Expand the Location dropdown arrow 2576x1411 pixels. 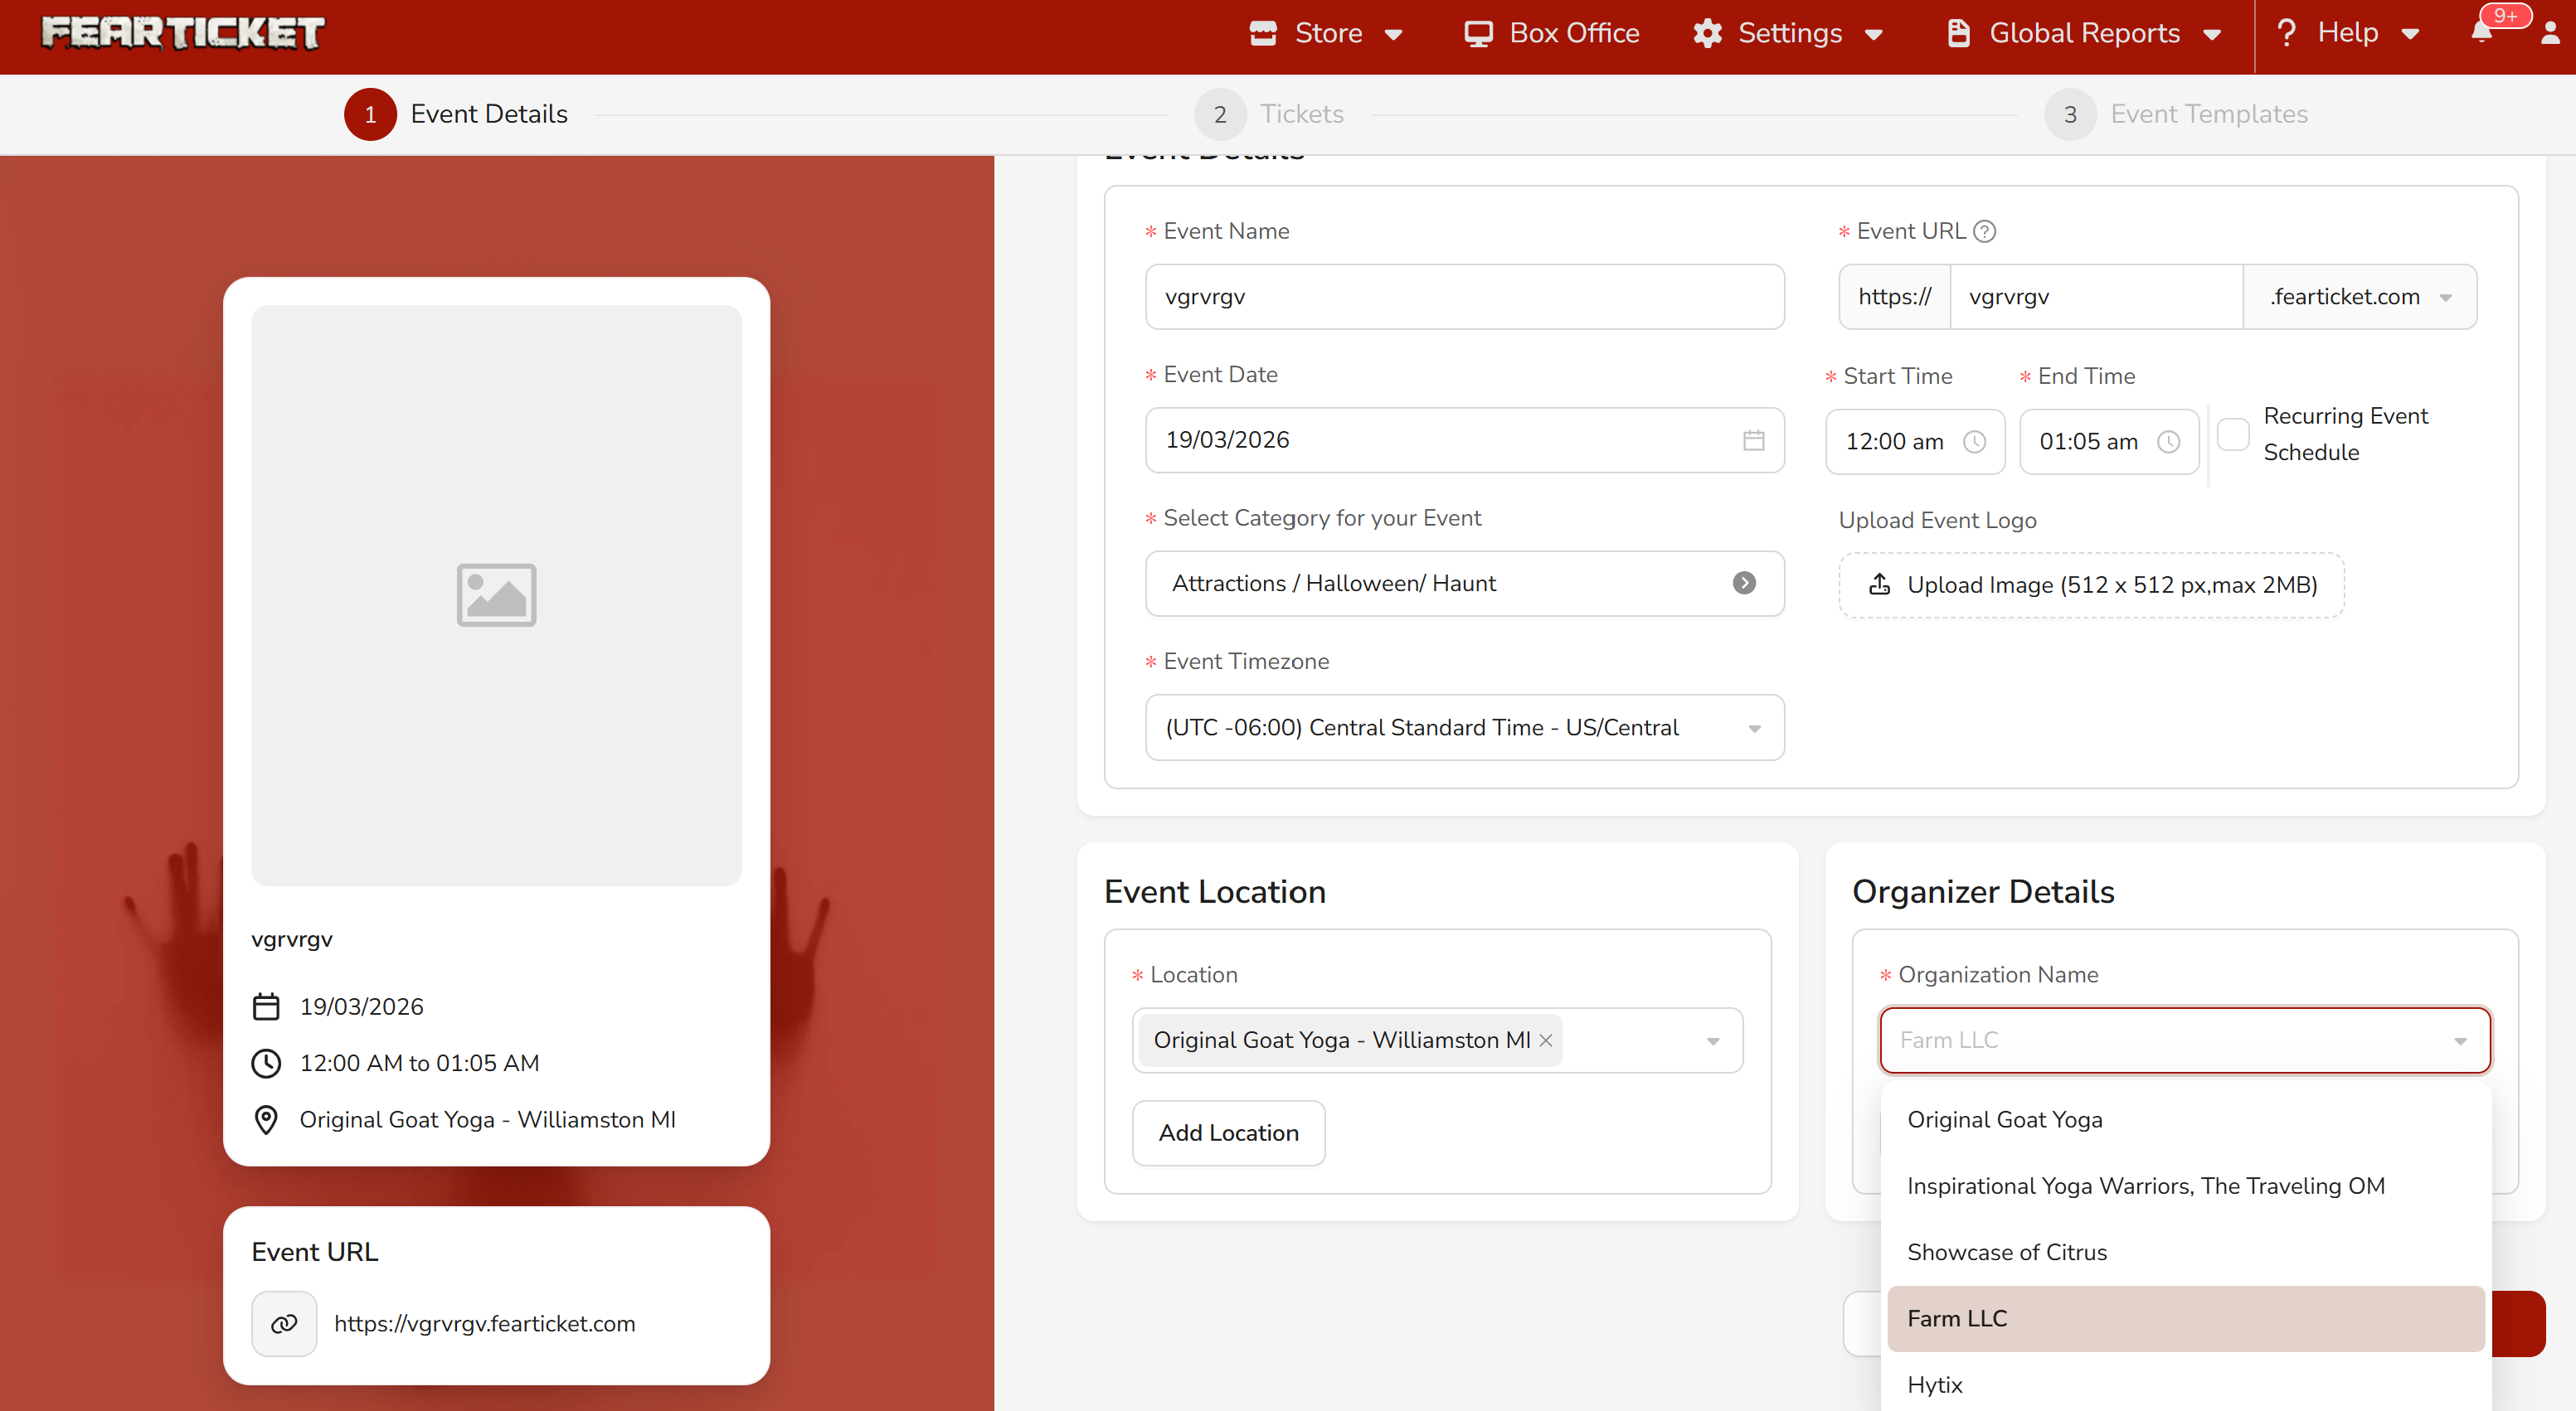click(x=1713, y=1041)
